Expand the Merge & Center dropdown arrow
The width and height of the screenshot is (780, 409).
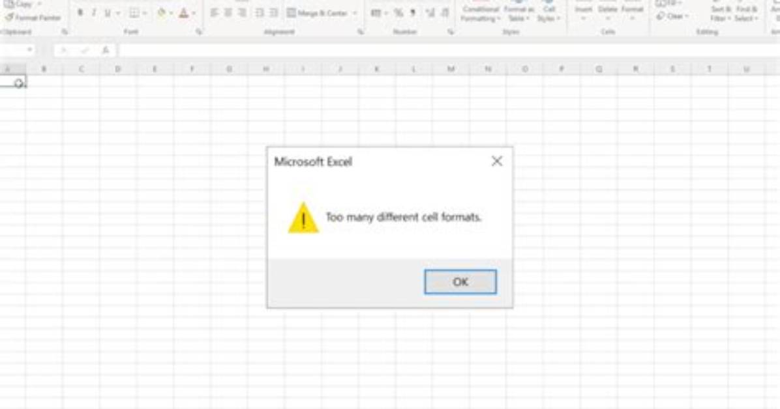(355, 13)
